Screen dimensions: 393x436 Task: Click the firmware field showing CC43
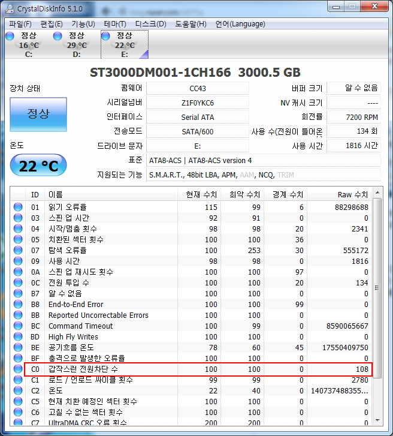[x=198, y=88]
